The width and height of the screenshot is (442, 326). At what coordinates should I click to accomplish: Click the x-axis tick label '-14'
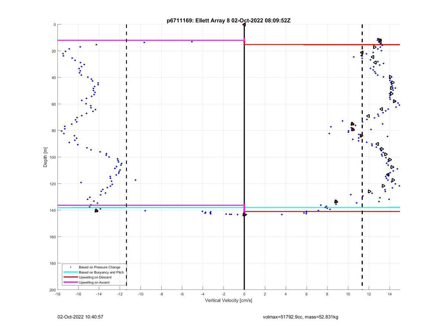[x=99, y=294]
